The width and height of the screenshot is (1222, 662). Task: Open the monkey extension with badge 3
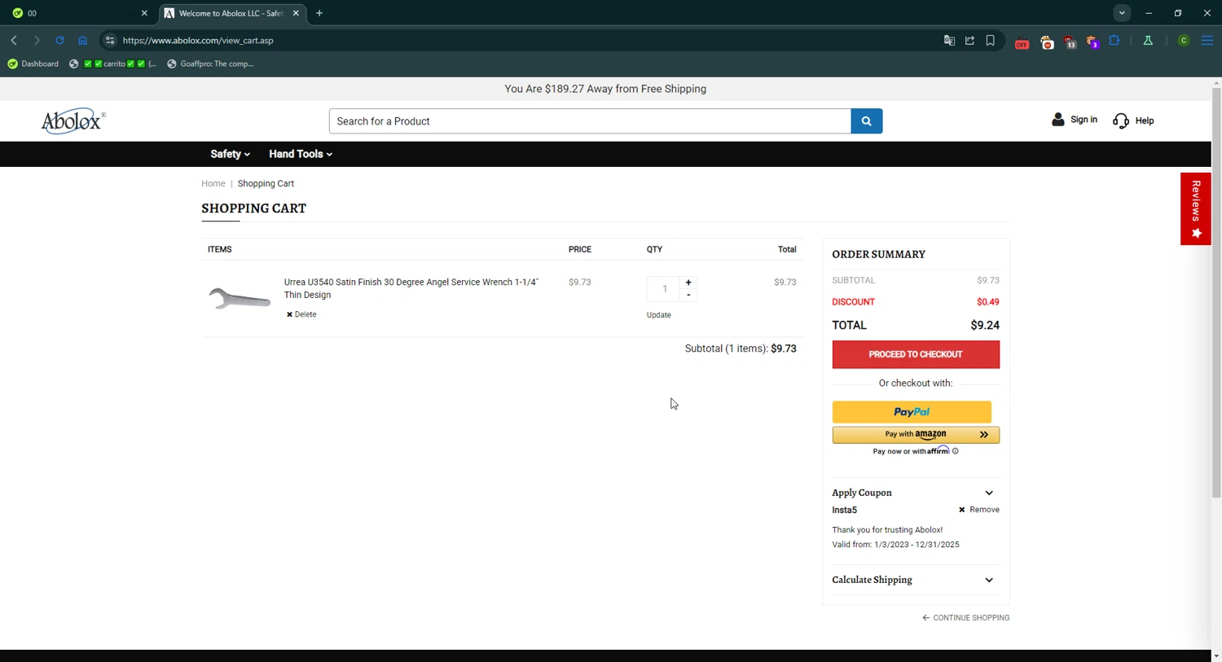pyautogui.click(x=1092, y=42)
